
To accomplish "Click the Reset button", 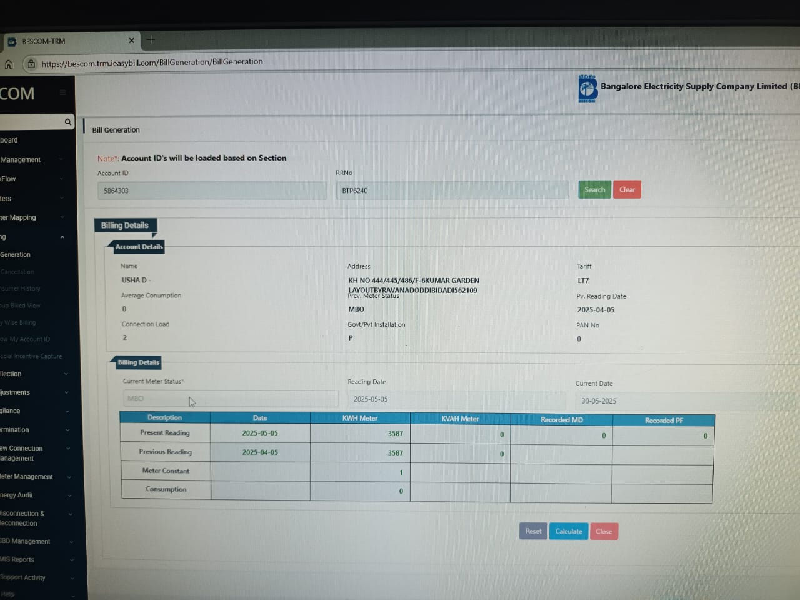I will pyautogui.click(x=533, y=531).
